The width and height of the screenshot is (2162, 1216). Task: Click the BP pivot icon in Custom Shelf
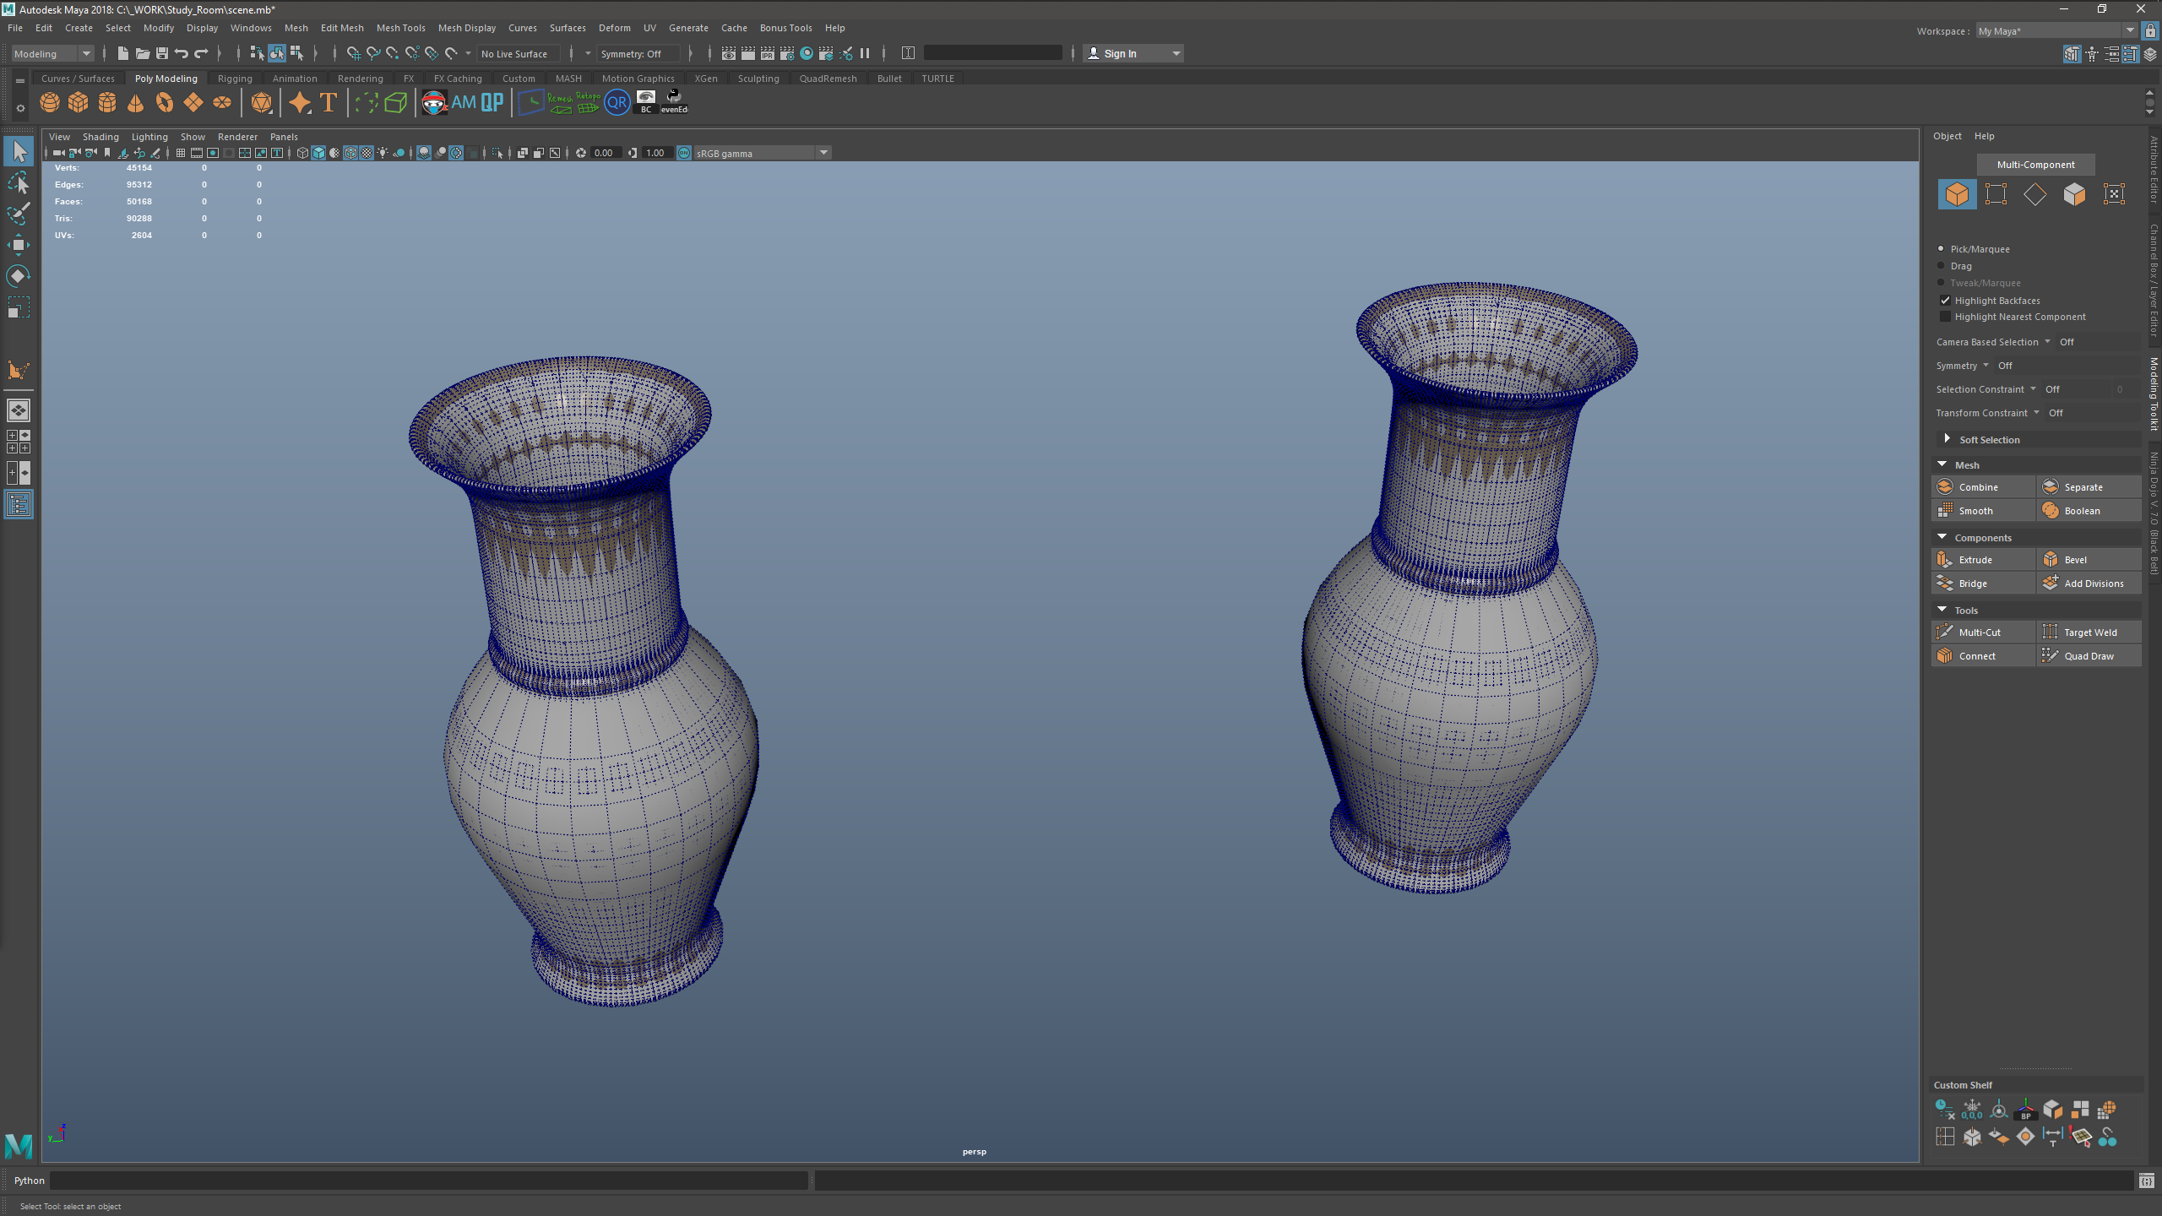pos(2026,1110)
